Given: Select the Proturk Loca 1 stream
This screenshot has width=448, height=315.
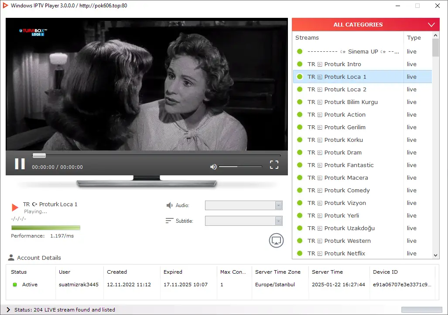Looking at the screenshot, I should (x=363, y=77).
